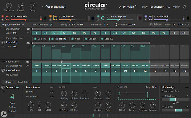Adjust the Aftertouch modulation amount slider
Viewport: 191px width, 118px height.
(x=175, y=100)
